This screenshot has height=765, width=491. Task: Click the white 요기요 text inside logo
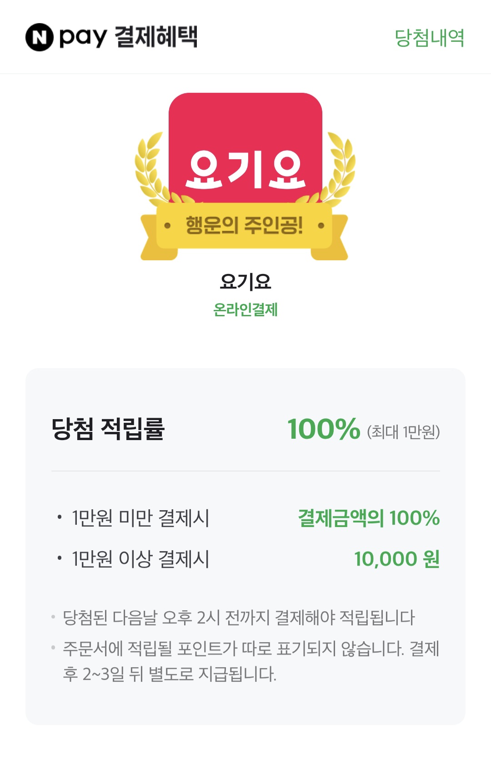pyautogui.click(x=245, y=170)
